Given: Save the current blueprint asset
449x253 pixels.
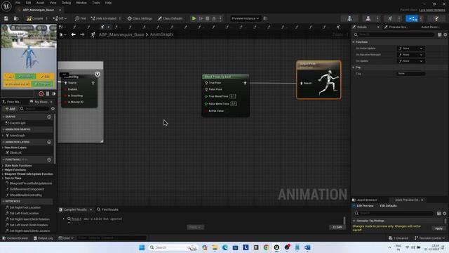Looking at the screenshot, I should pyautogui.click(x=6, y=18).
